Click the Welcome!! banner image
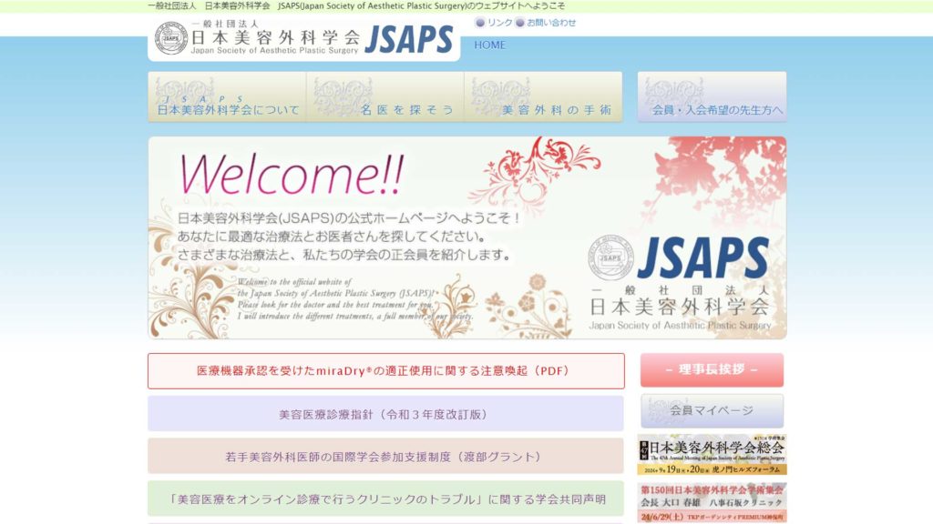 [466, 237]
